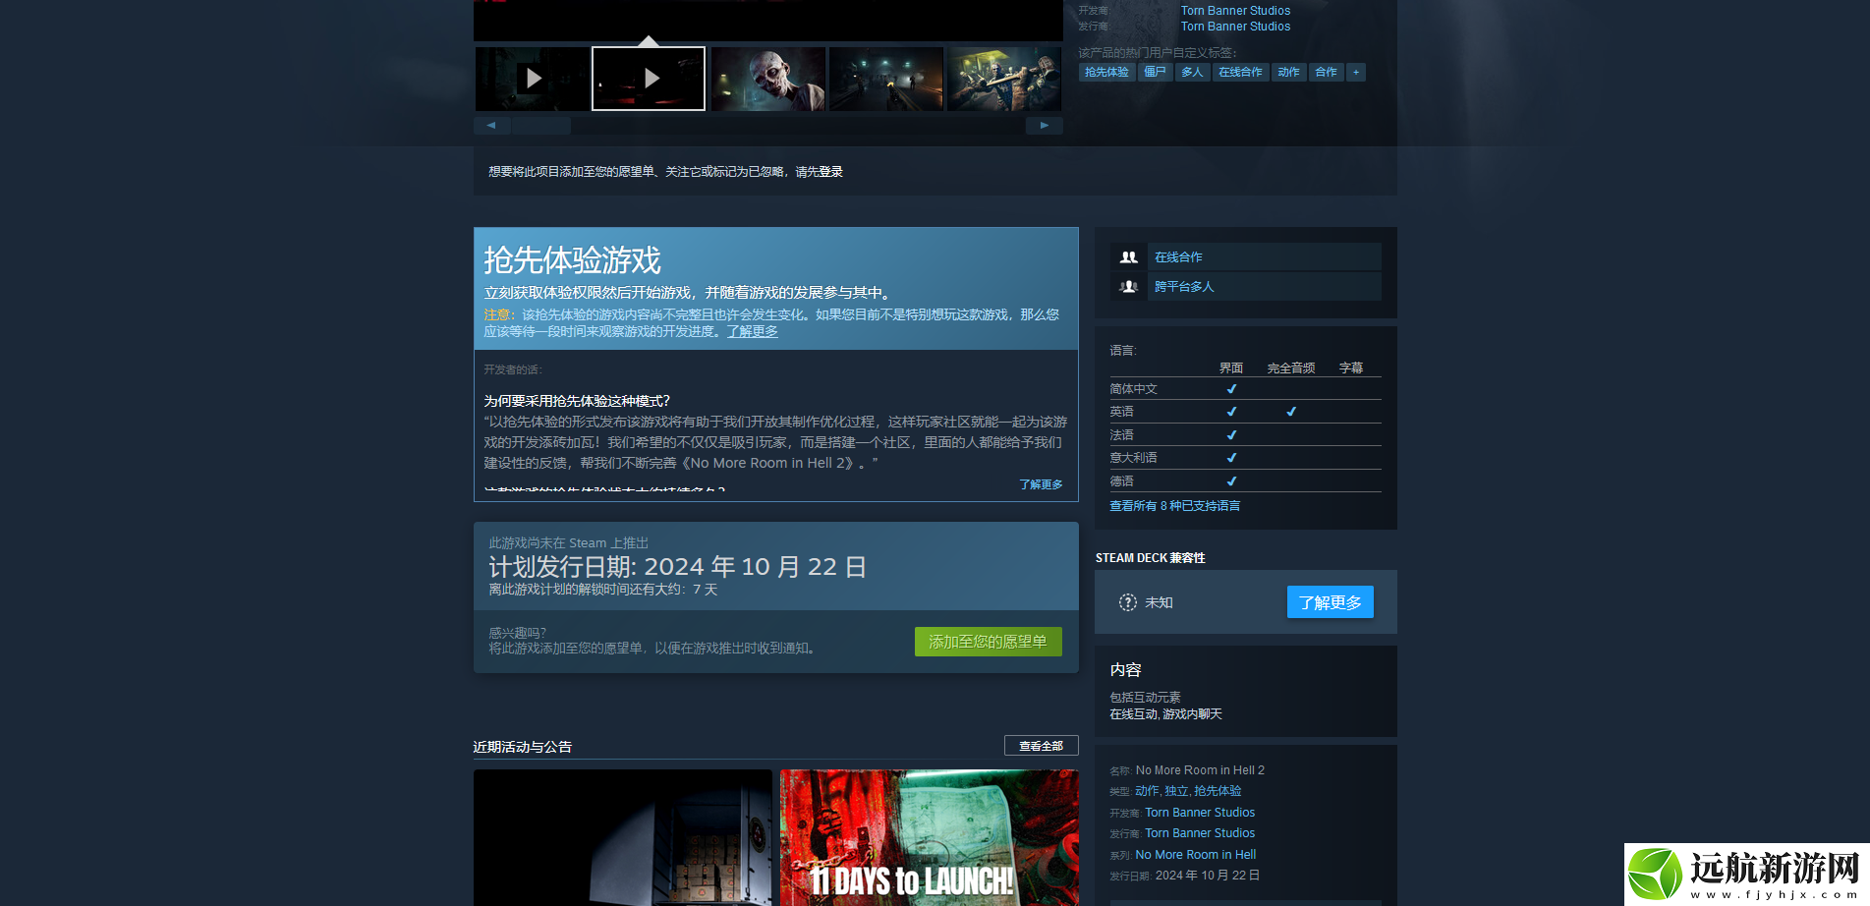Click the 在线互动, 游戏内聊天 content text
This screenshot has width=1870, height=906.
[1165, 714]
